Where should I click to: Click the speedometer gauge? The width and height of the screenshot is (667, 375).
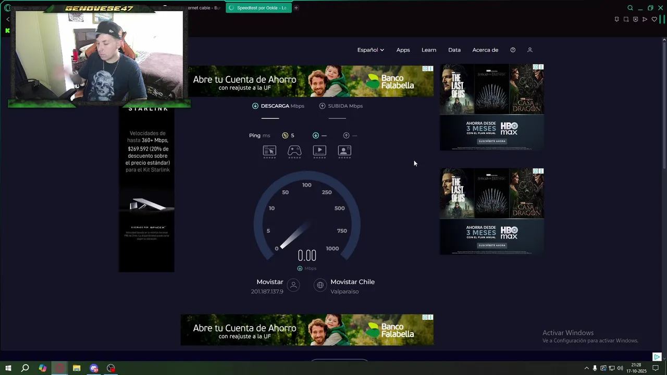tap(307, 216)
